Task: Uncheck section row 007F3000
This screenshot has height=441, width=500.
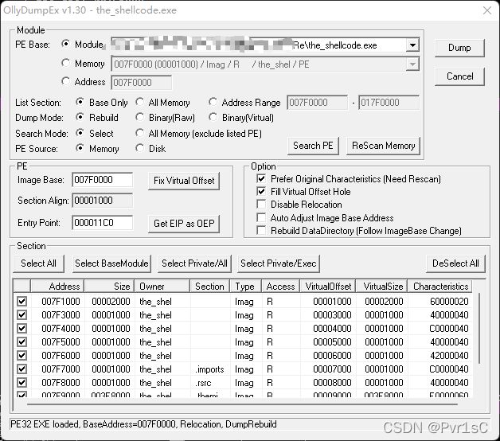Action: pyautogui.click(x=21, y=315)
